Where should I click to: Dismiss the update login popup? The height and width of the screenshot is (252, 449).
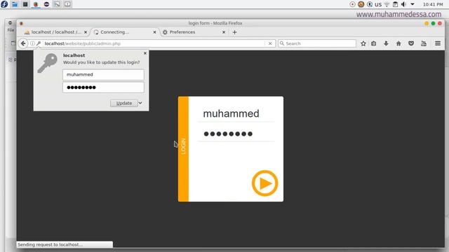point(145,53)
